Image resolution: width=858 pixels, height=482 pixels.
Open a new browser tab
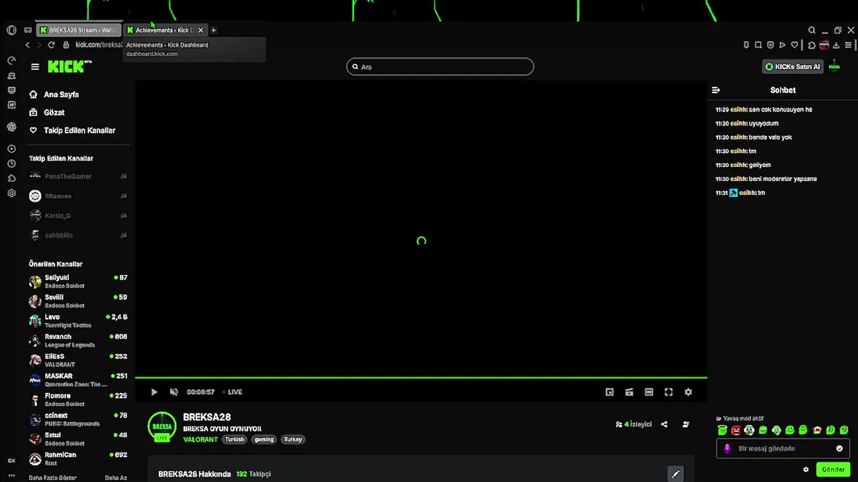tap(214, 30)
